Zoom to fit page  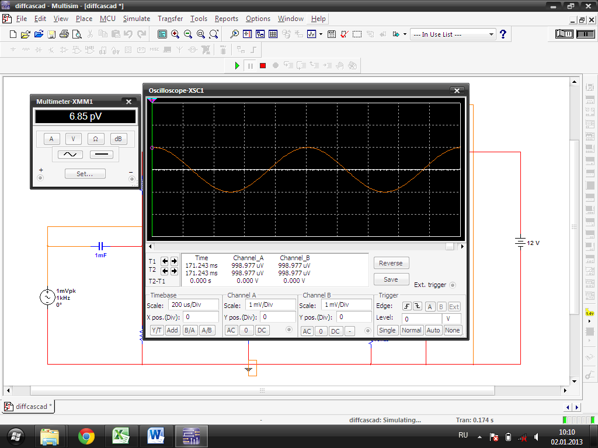pos(214,34)
